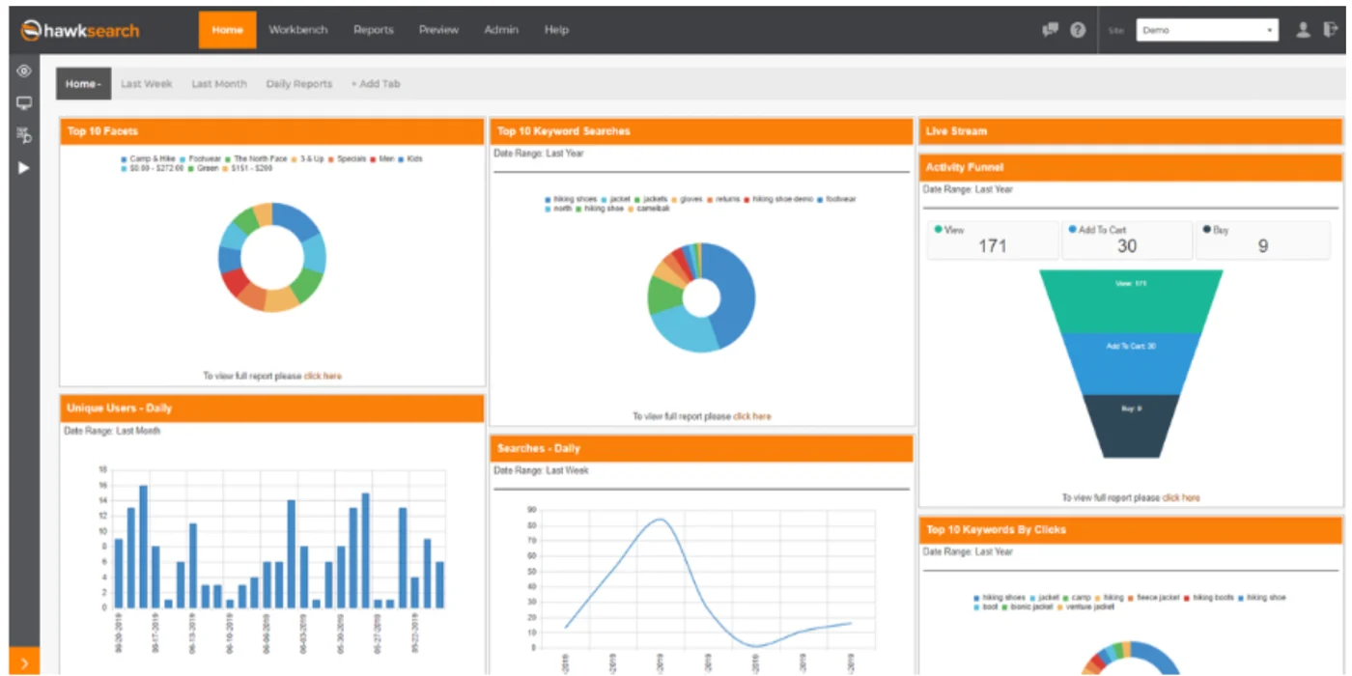Click the Searches - Daily panel header

[702, 448]
